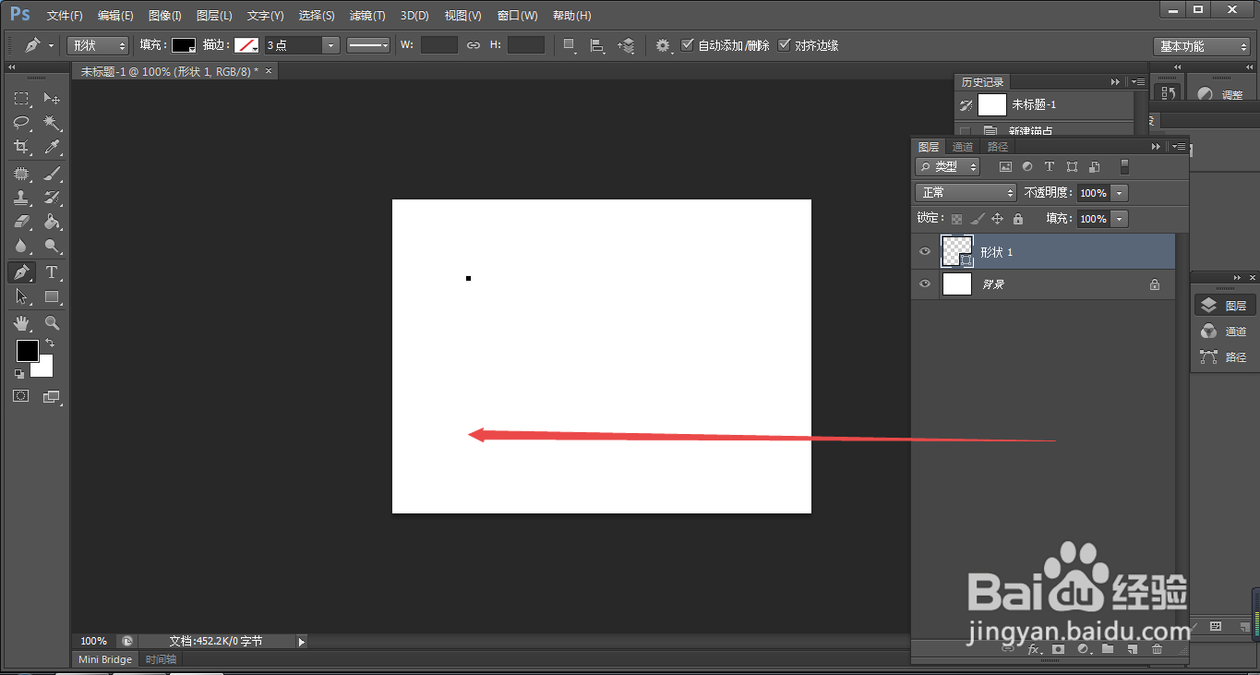Toggle lock all padlock
Image resolution: width=1260 pixels, height=675 pixels.
tap(1018, 219)
